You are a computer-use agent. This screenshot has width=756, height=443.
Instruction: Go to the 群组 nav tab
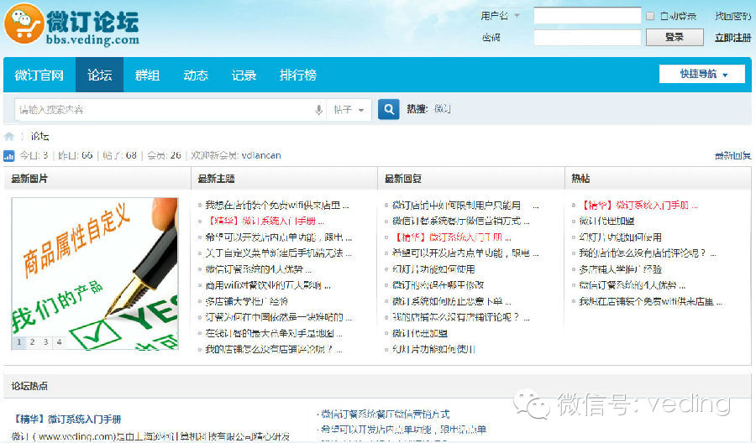(147, 76)
